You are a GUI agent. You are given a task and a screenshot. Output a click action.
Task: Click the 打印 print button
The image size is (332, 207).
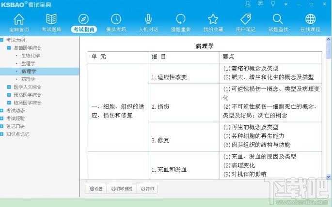(x=147, y=189)
